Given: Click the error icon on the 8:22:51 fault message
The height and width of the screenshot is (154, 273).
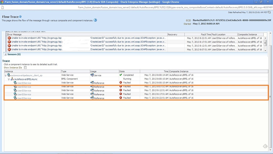Looking at the screenshot, I should coord(9,38).
